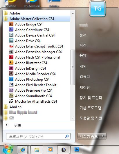The width and height of the screenshot is (119, 154).
Task: Open 장치 및 프린터
Action: [91, 98]
